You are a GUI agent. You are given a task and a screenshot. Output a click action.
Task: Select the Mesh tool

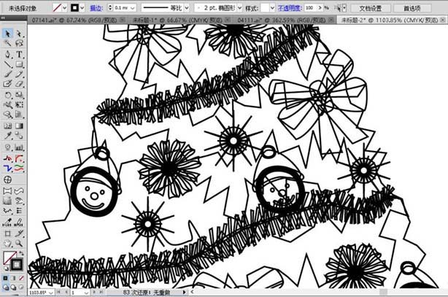click(7, 126)
